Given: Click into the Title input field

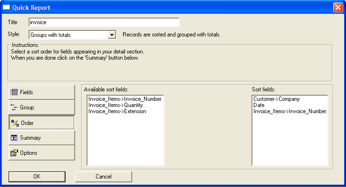Looking at the screenshot, I should 104,22.
